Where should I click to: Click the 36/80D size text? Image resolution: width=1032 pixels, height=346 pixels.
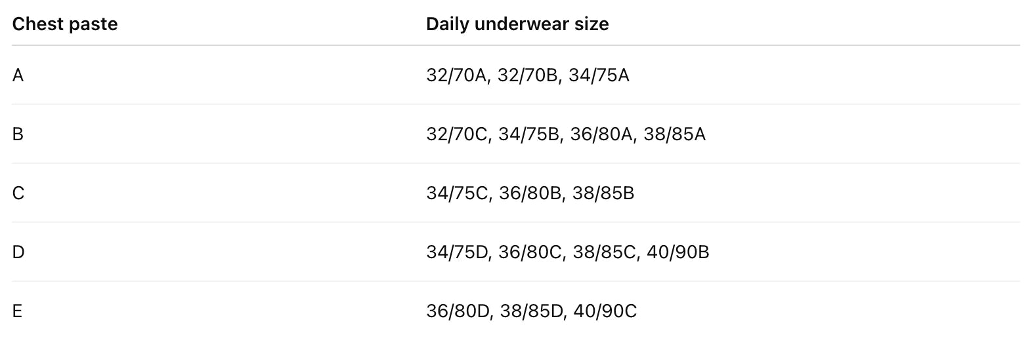(458, 311)
